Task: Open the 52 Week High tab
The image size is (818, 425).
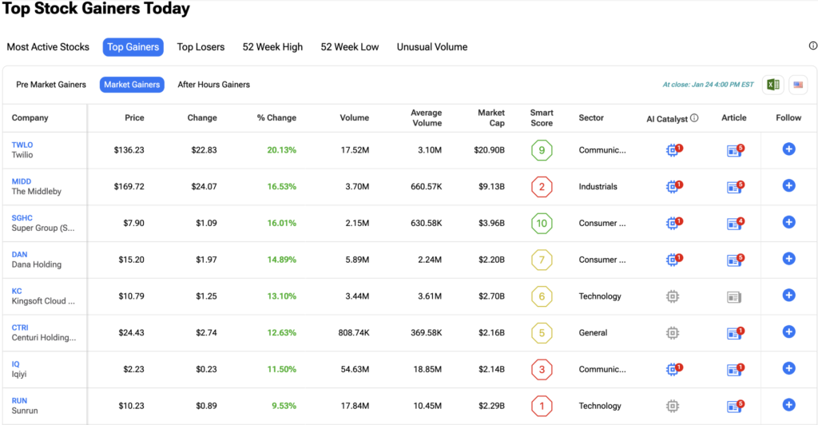Action: click(x=272, y=47)
